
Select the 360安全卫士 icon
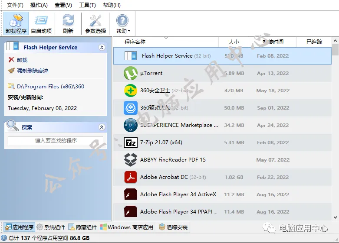click(x=131, y=91)
